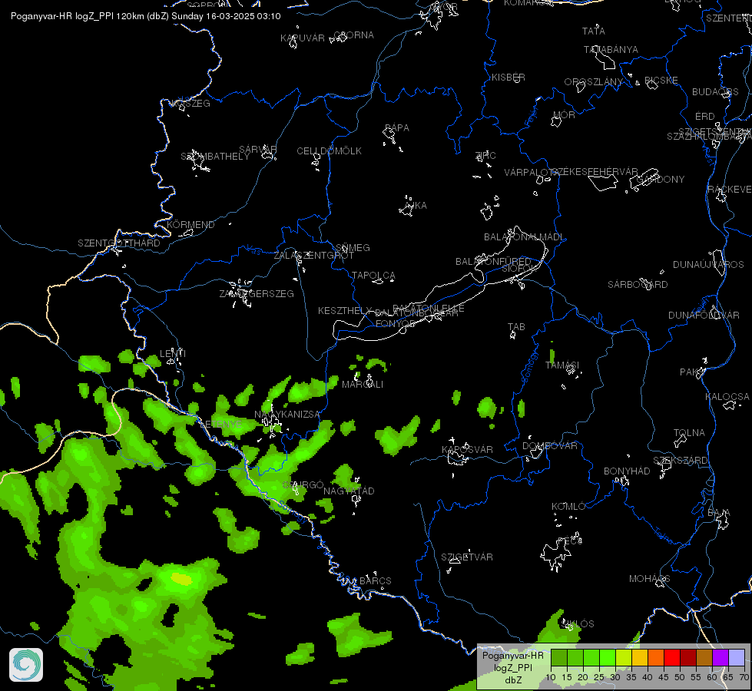Screen dimensions: 752x691
Task: Select the LETENYE label
Action: point(220,424)
